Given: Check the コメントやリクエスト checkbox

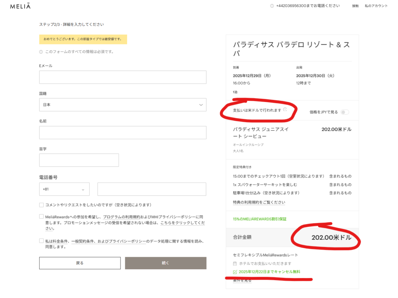Looking at the screenshot, I should 41,205.
